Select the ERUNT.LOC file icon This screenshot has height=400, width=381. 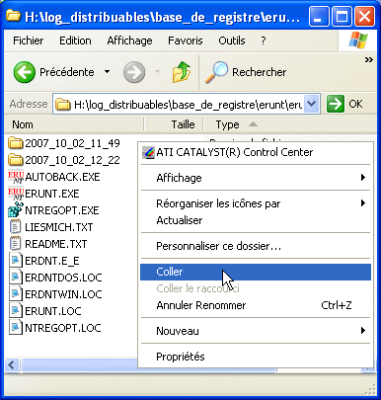(x=15, y=311)
